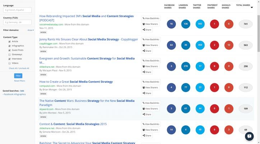Image resolution: width=260 pixels, height=144 pixels.
Task: Click Check All link
Action: 13,68
